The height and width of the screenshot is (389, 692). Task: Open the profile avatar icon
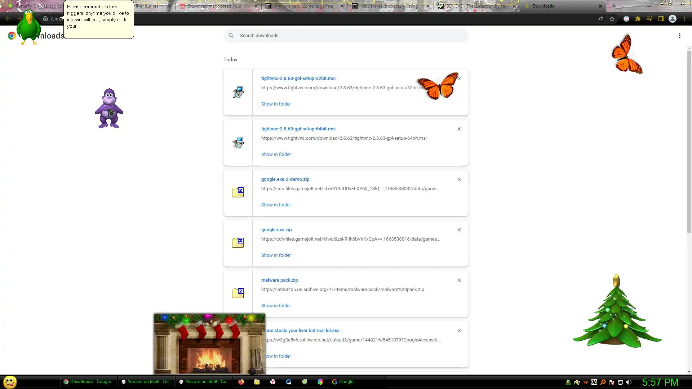point(673,19)
